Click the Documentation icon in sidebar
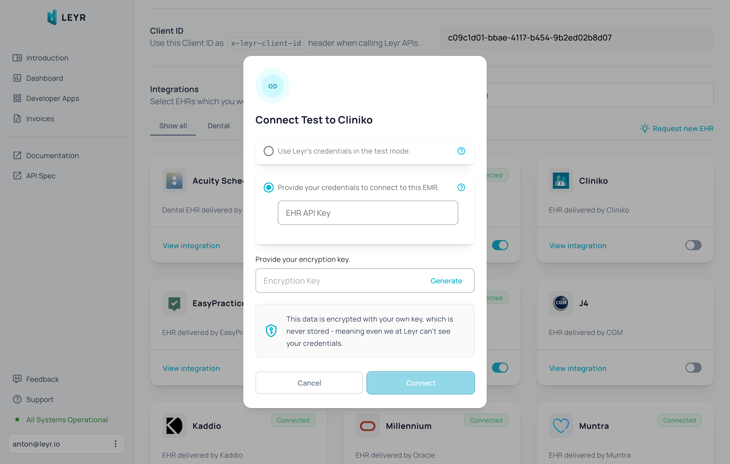The width and height of the screenshot is (730, 464). click(x=16, y=156)
